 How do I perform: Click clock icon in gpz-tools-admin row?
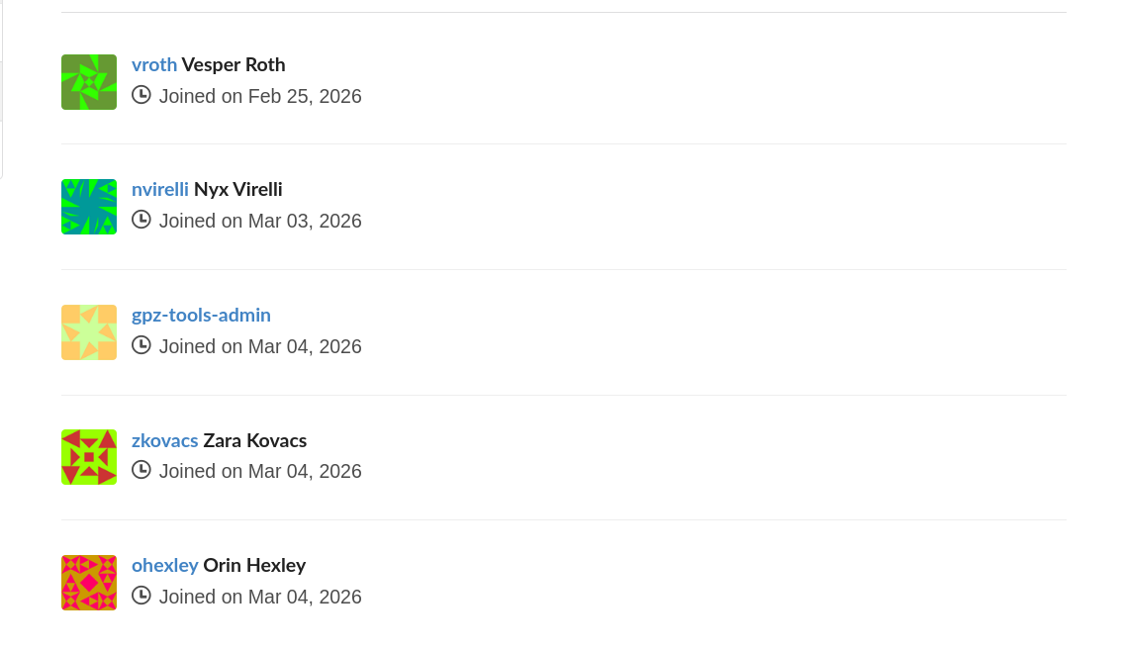tap(141, 345)
